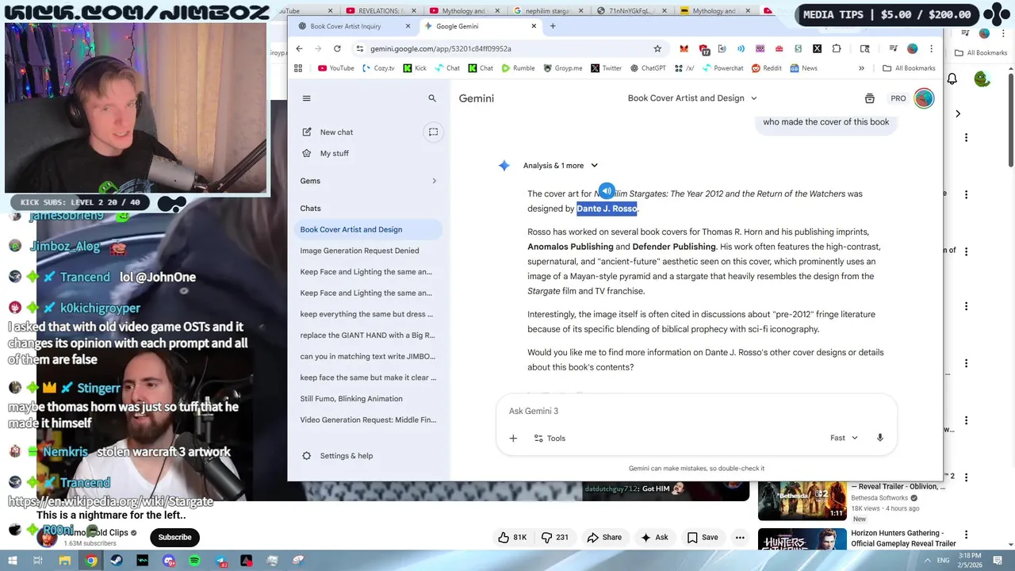Image resolution: width=1015 pixels, height=571 pixels.
Task: Open the Oblivion Reveal Trailer thumbnail
Action: point(802,500)
